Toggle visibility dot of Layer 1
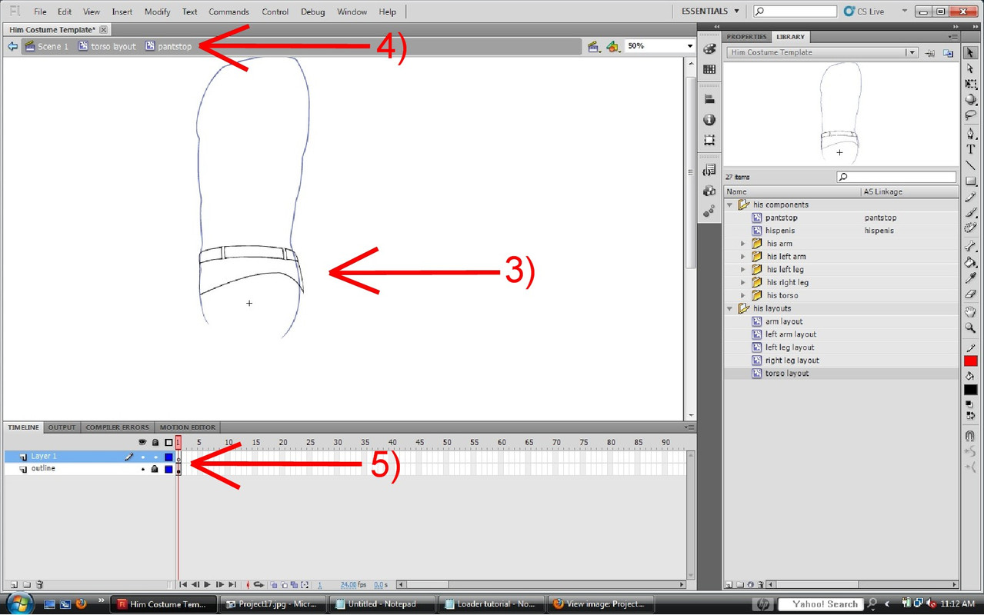 click(x=142, y=457)
